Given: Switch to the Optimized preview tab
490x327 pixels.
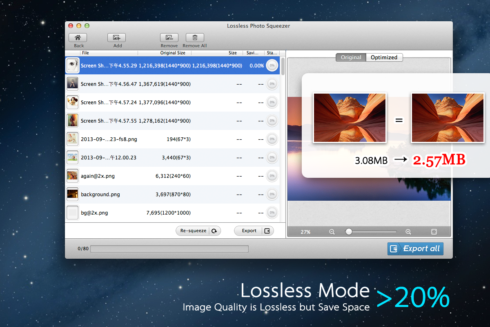Looking at the screenshot, I should [x=384, y=58].
